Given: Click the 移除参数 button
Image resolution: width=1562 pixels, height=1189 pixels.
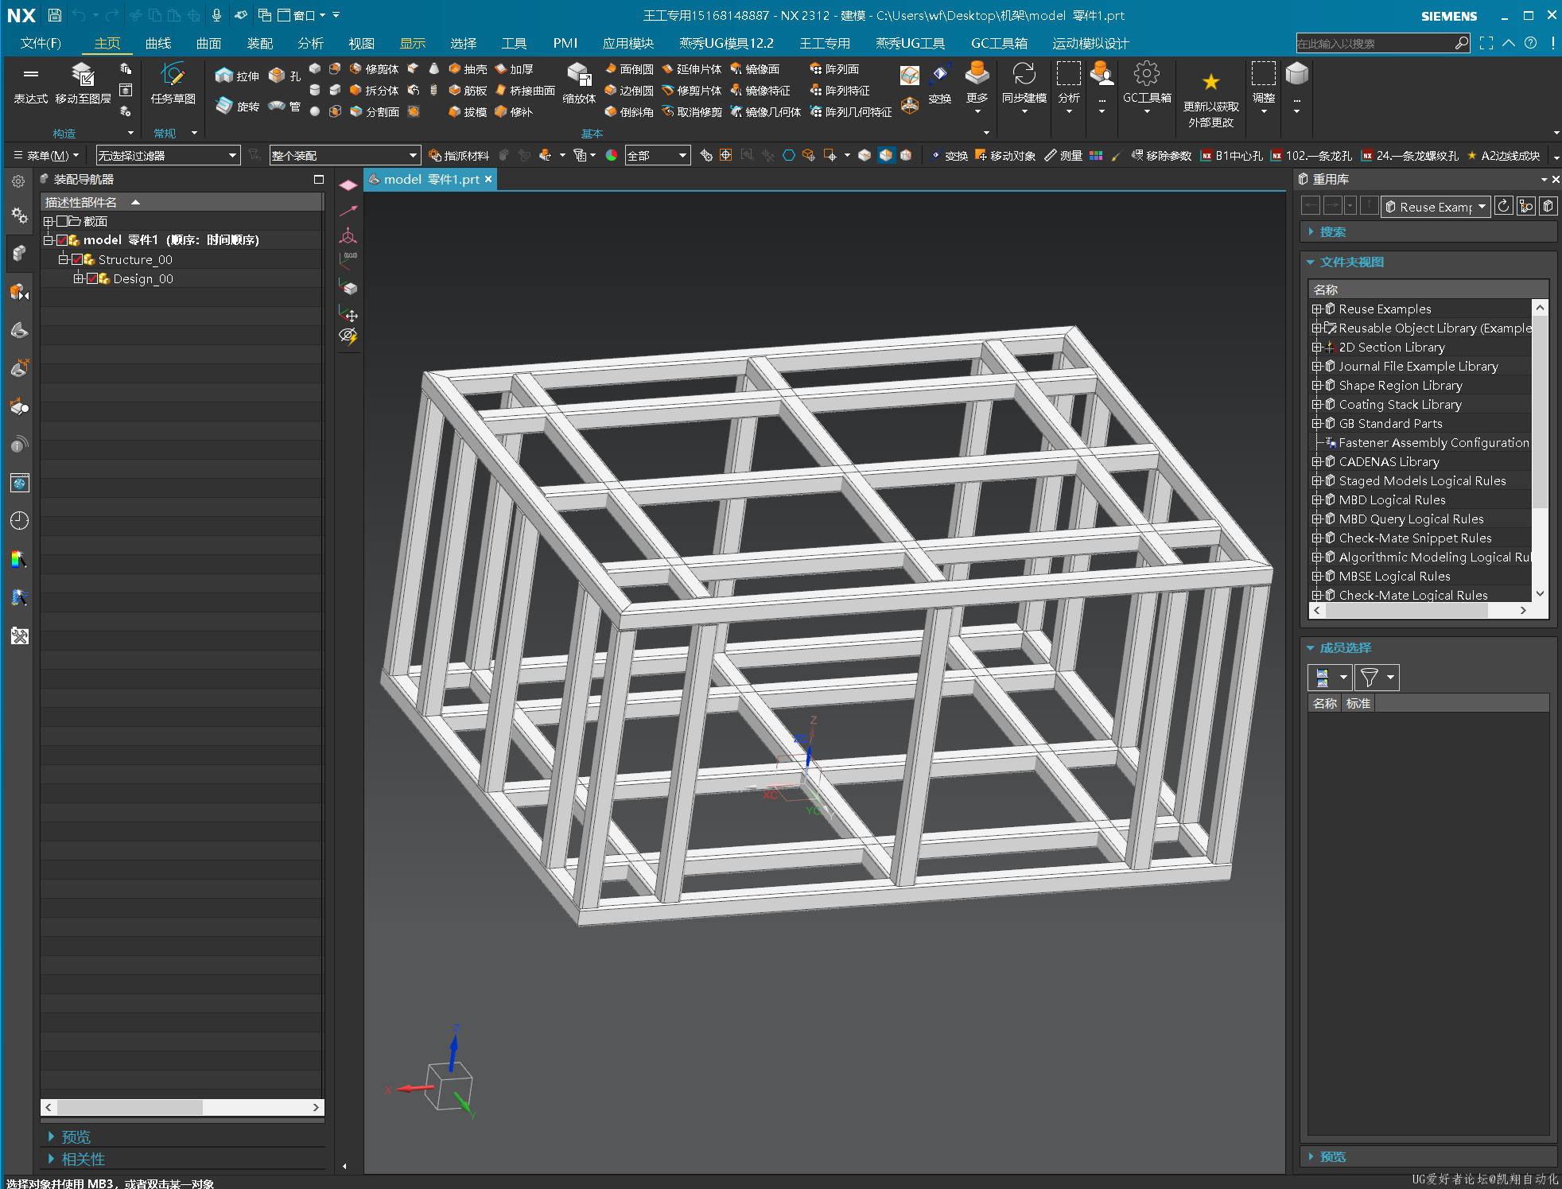Looking at the screenshot, I should (x=1161, y=155).
